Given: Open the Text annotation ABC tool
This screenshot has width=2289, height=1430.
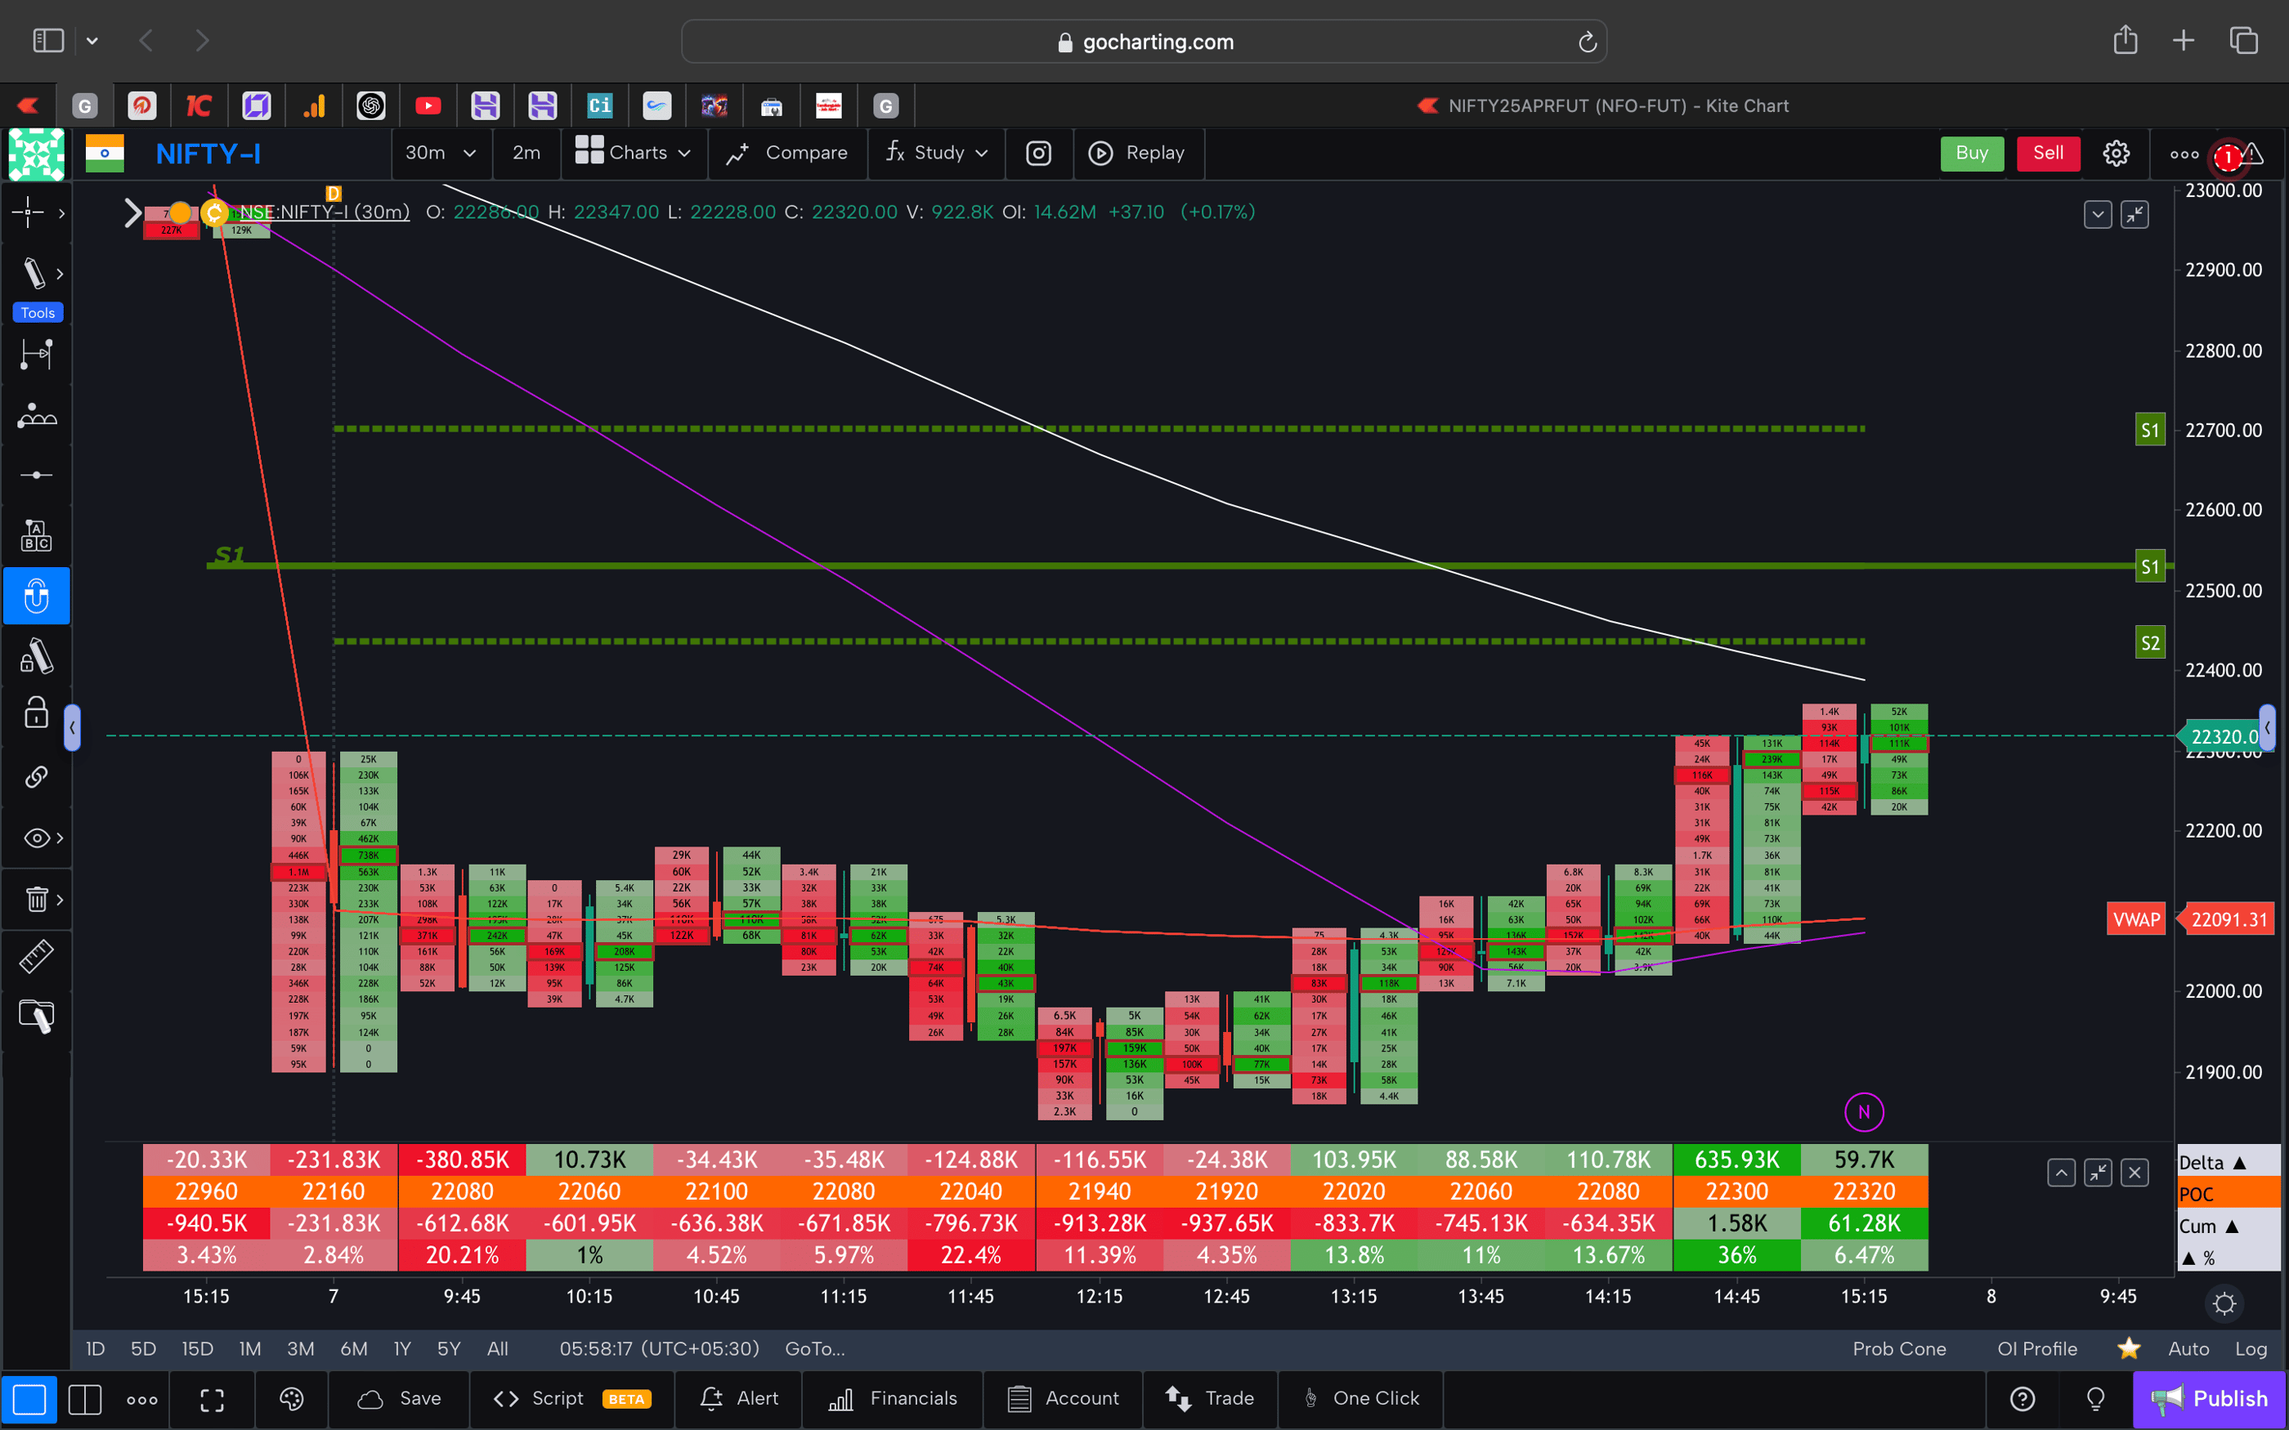Looking at the screenshot, I should (x=36, y=534).
